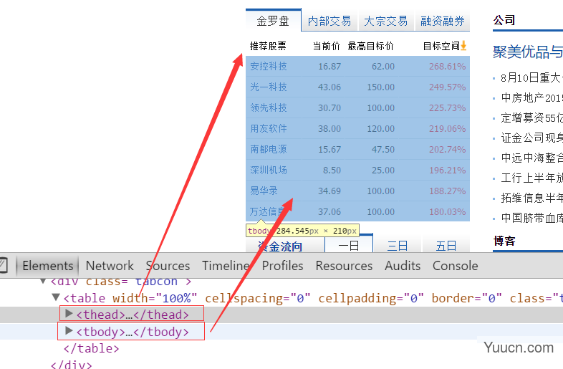Collapse the div tabcon node
Viewport: 563px width, 369px height.
pyautogui.click(x=43, y=281)
